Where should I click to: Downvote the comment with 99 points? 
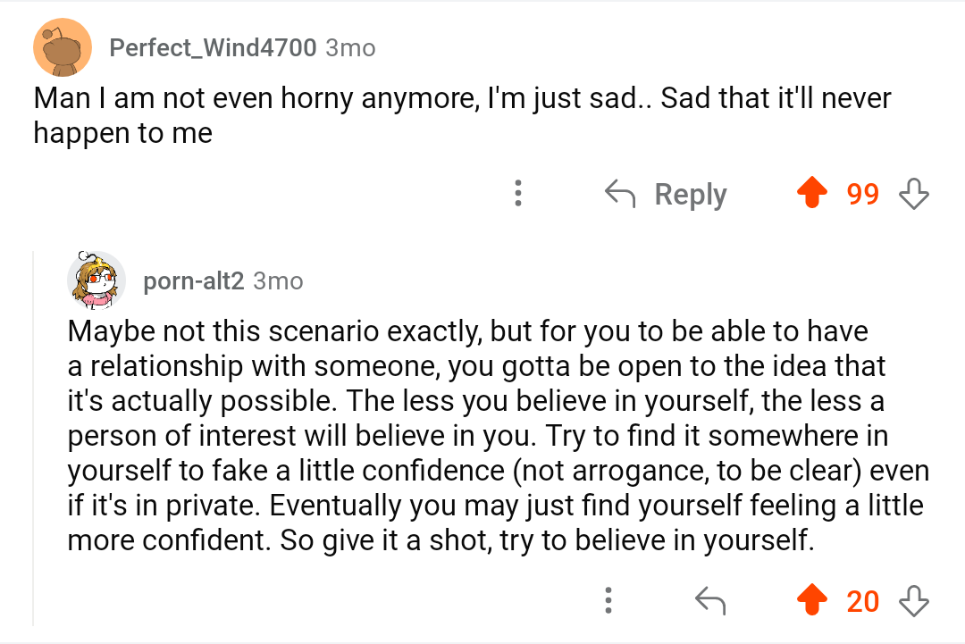tap(913, 194)
